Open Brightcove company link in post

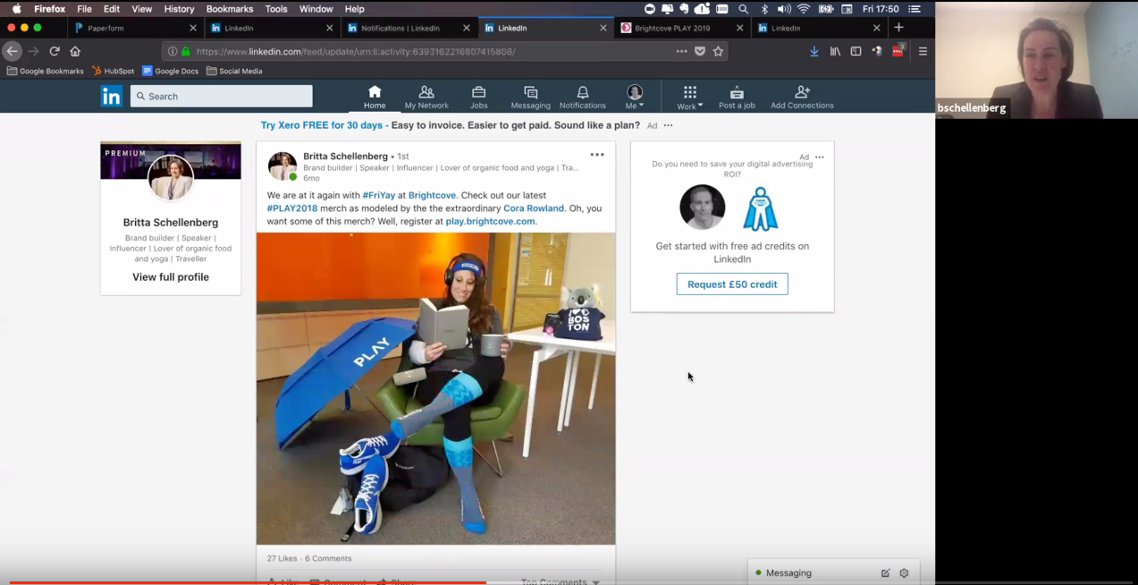(432, 195)
